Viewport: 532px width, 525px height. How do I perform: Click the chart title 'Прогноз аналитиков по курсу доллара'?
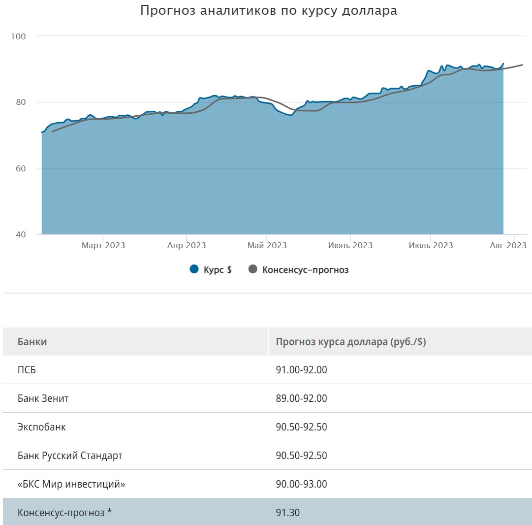click(269, 11)
